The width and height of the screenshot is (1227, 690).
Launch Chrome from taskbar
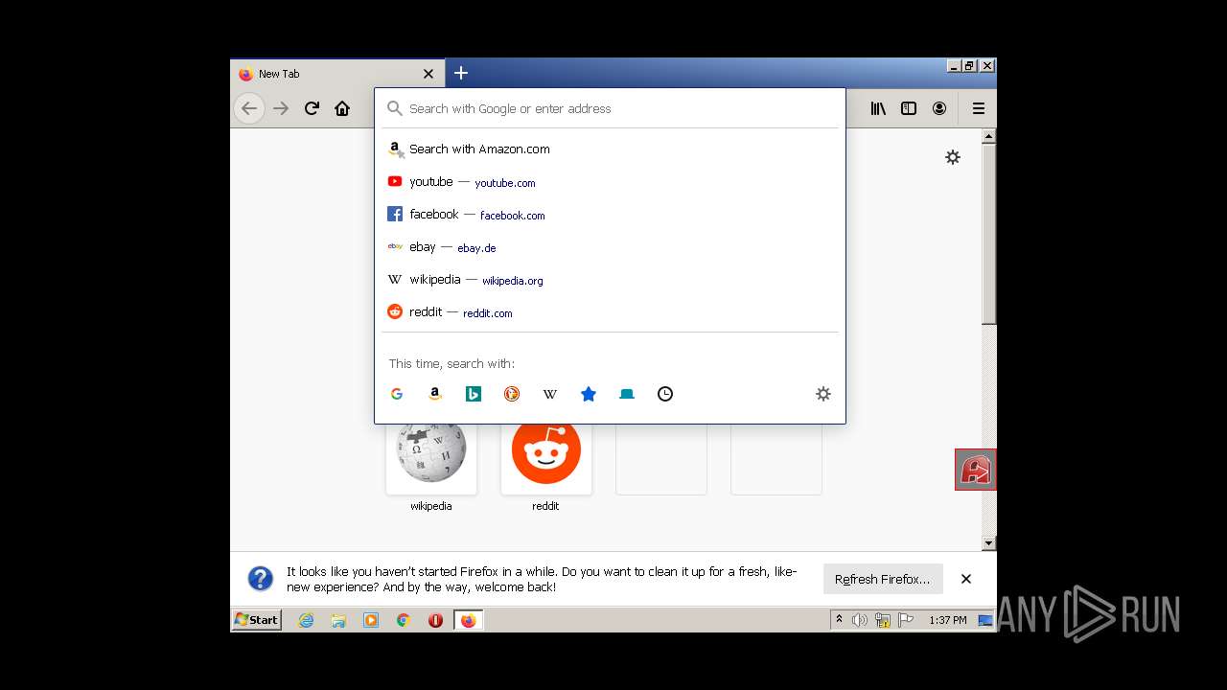tap(404, 620)
